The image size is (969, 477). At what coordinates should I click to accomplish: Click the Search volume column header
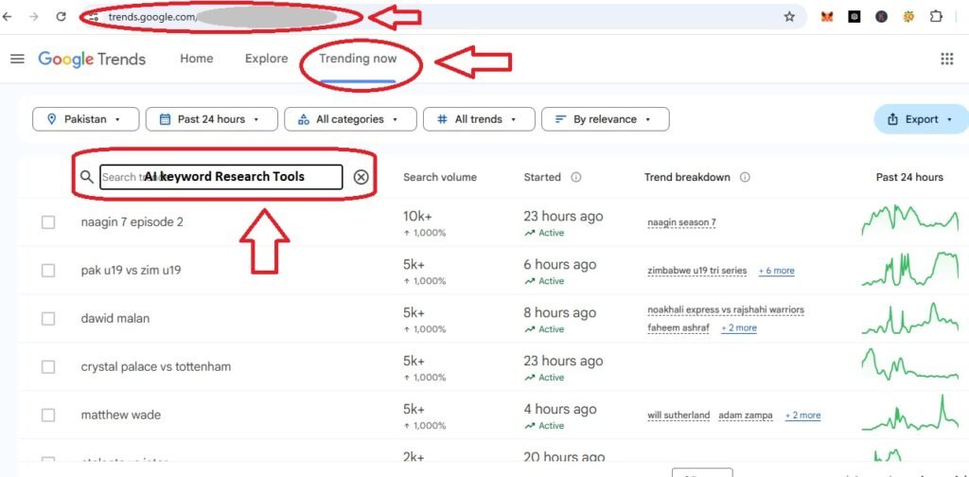point(440,177)
